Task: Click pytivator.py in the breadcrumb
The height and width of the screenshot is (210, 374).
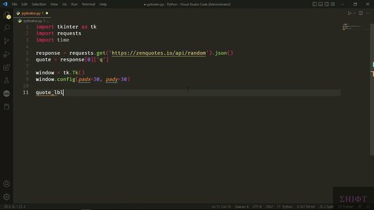Action: click(33, 21)
